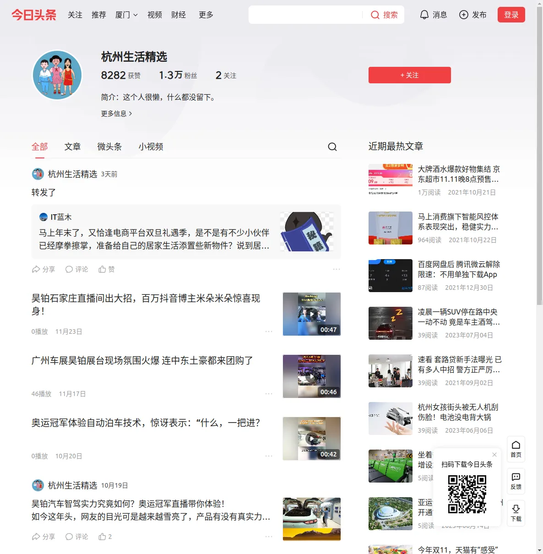This screenshot has width=543, height=554.
Task: Click avatar beside 杭州生活精选 10月19日
Action: click(x=38, y=485)
